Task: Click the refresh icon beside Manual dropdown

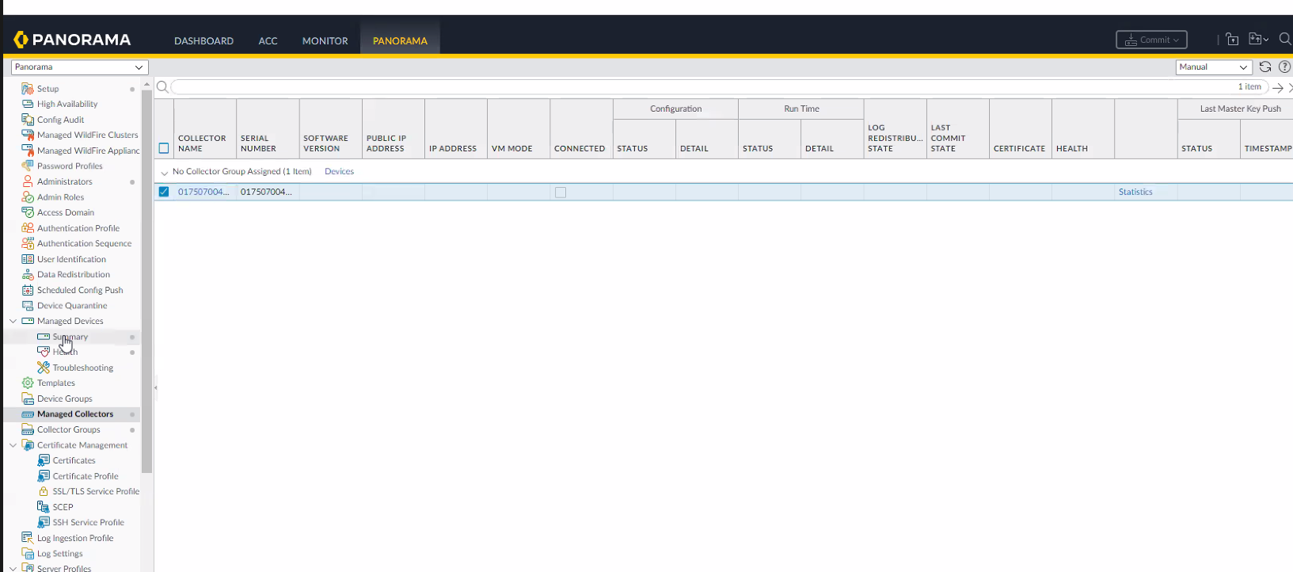Action: pos(1264,67)
